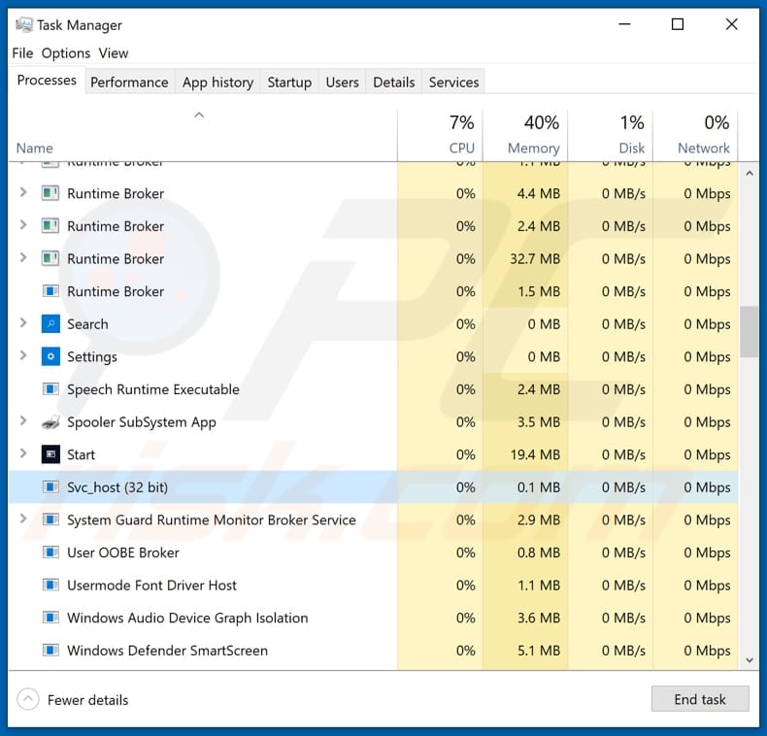Image resolution: width=767 pixels, height=736 pixels.
Task: Sort processes by the CPU column
Action: (440, 136)
